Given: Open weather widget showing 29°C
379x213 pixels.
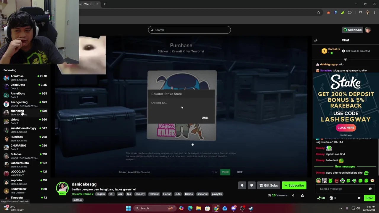Looking at the screenshot, I should (14, 208).
